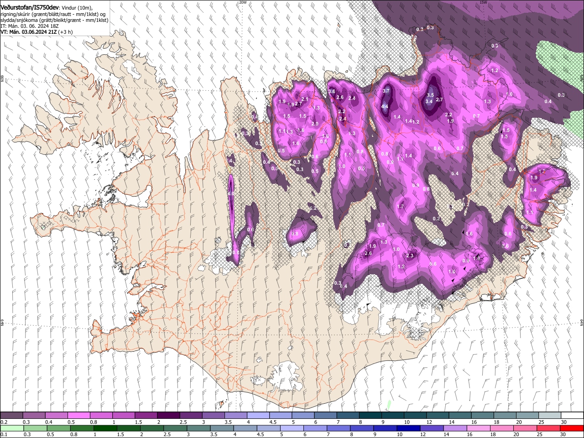Click the deep blue 10 swatch in rain legend
Screen dimensions: 584x438
[408, 428]
